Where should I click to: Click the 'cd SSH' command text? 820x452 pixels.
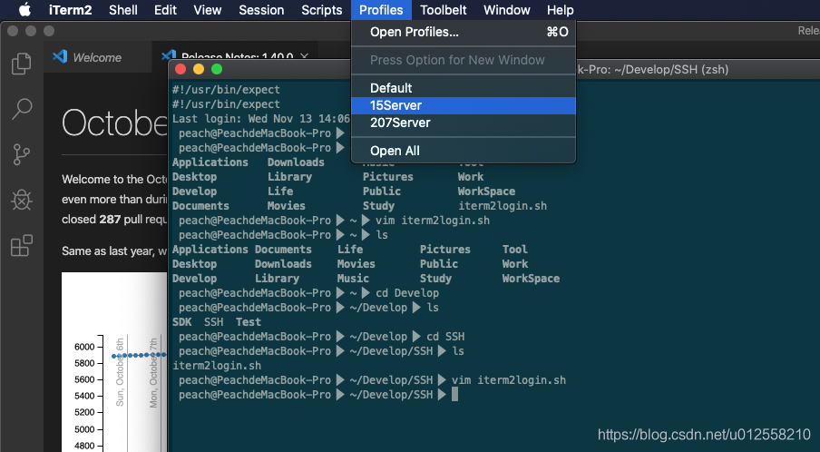pyautogui.click(x=445, y=337)
